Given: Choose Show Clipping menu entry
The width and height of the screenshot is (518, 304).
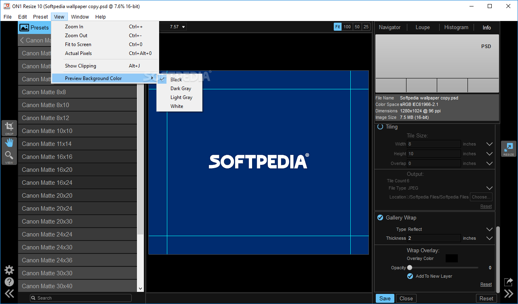Looking at the screenshot, I should [105, 66].
